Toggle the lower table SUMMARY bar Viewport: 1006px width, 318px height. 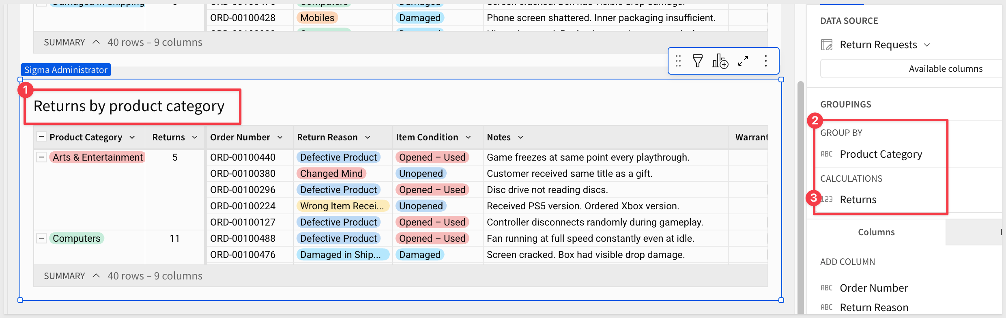click(x=96, y=276)
